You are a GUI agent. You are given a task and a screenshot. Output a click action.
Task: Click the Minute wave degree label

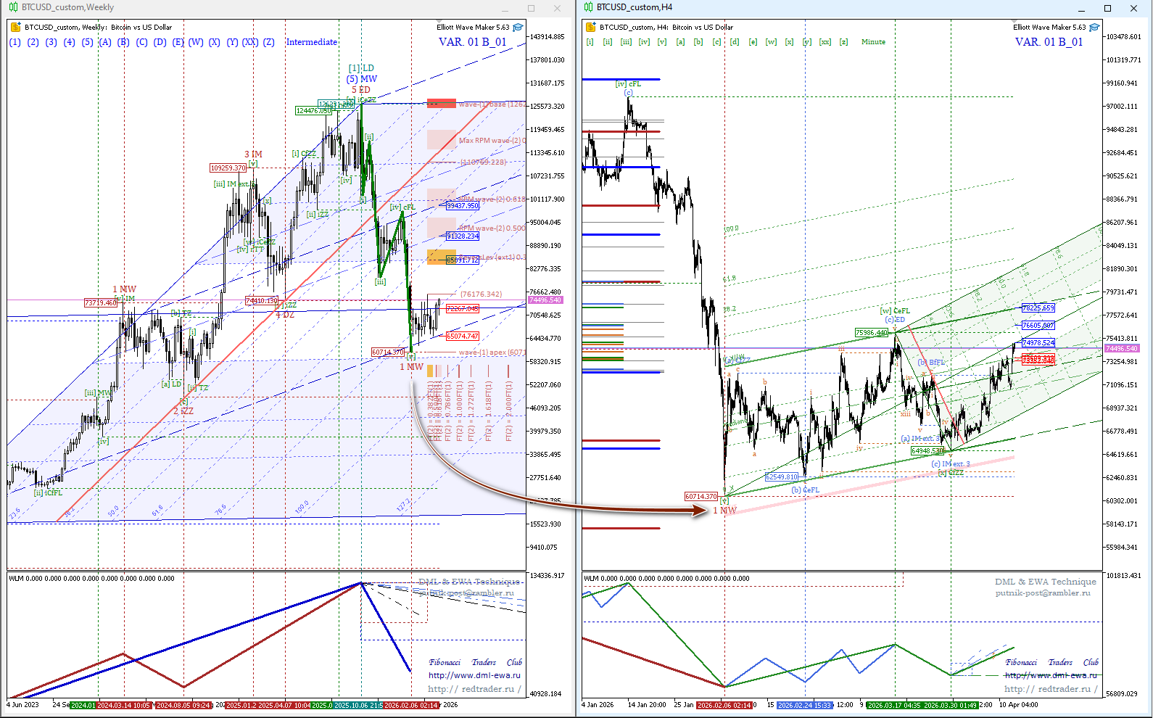pos(873,42)
